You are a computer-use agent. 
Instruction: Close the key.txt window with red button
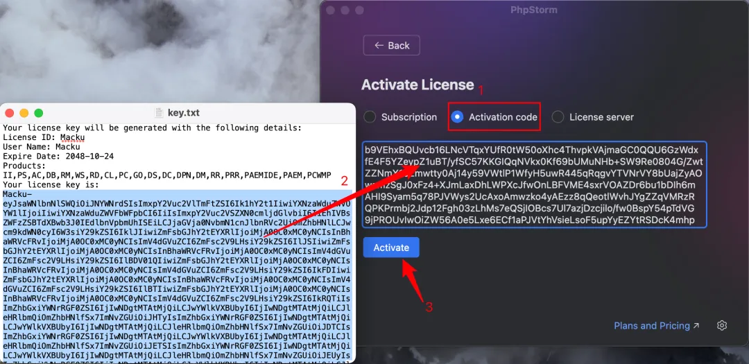pyautogui.click(x=9, y=113)
